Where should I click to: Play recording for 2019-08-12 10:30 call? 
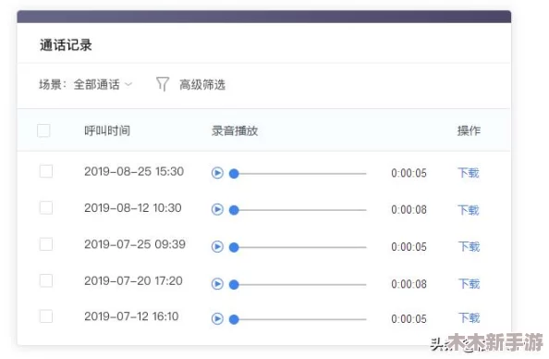(x=217, y=209)
